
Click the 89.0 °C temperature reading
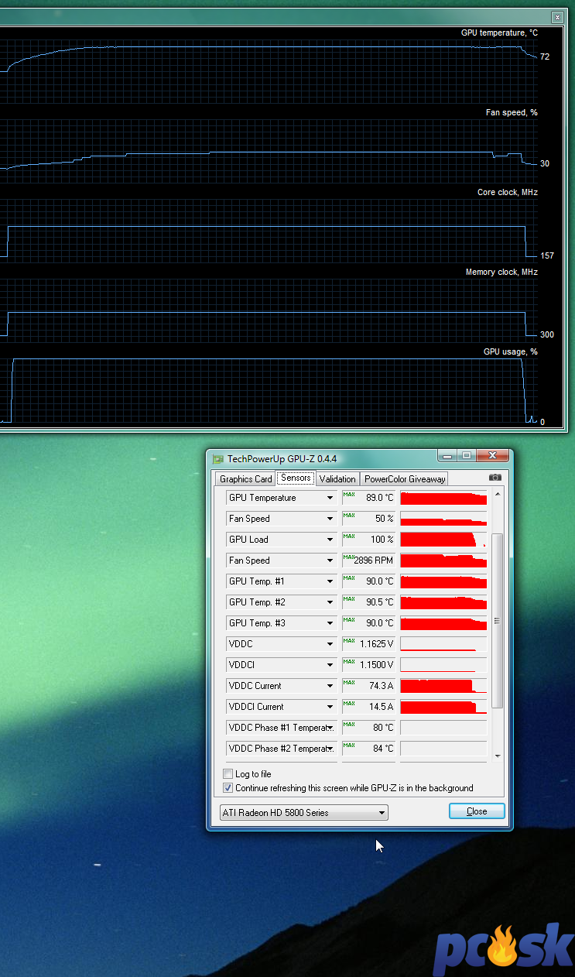click(x=379, y=498)
